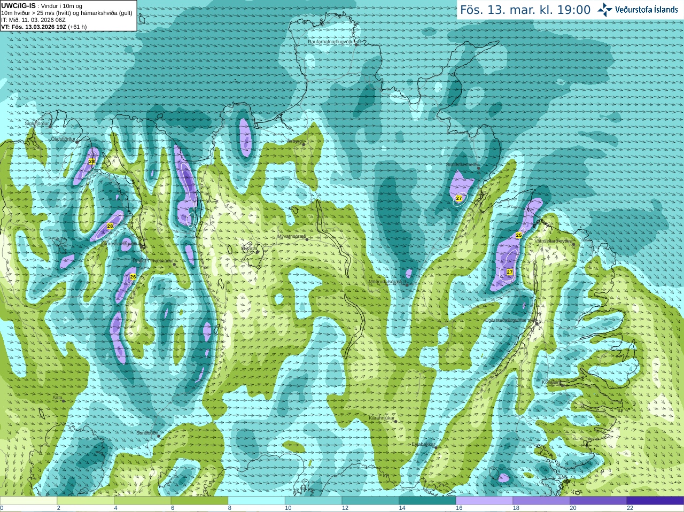This screenshot has width=684, height=512.
Task: Select the Kárahnjúkar station label
Action: (x=382, y=418)
